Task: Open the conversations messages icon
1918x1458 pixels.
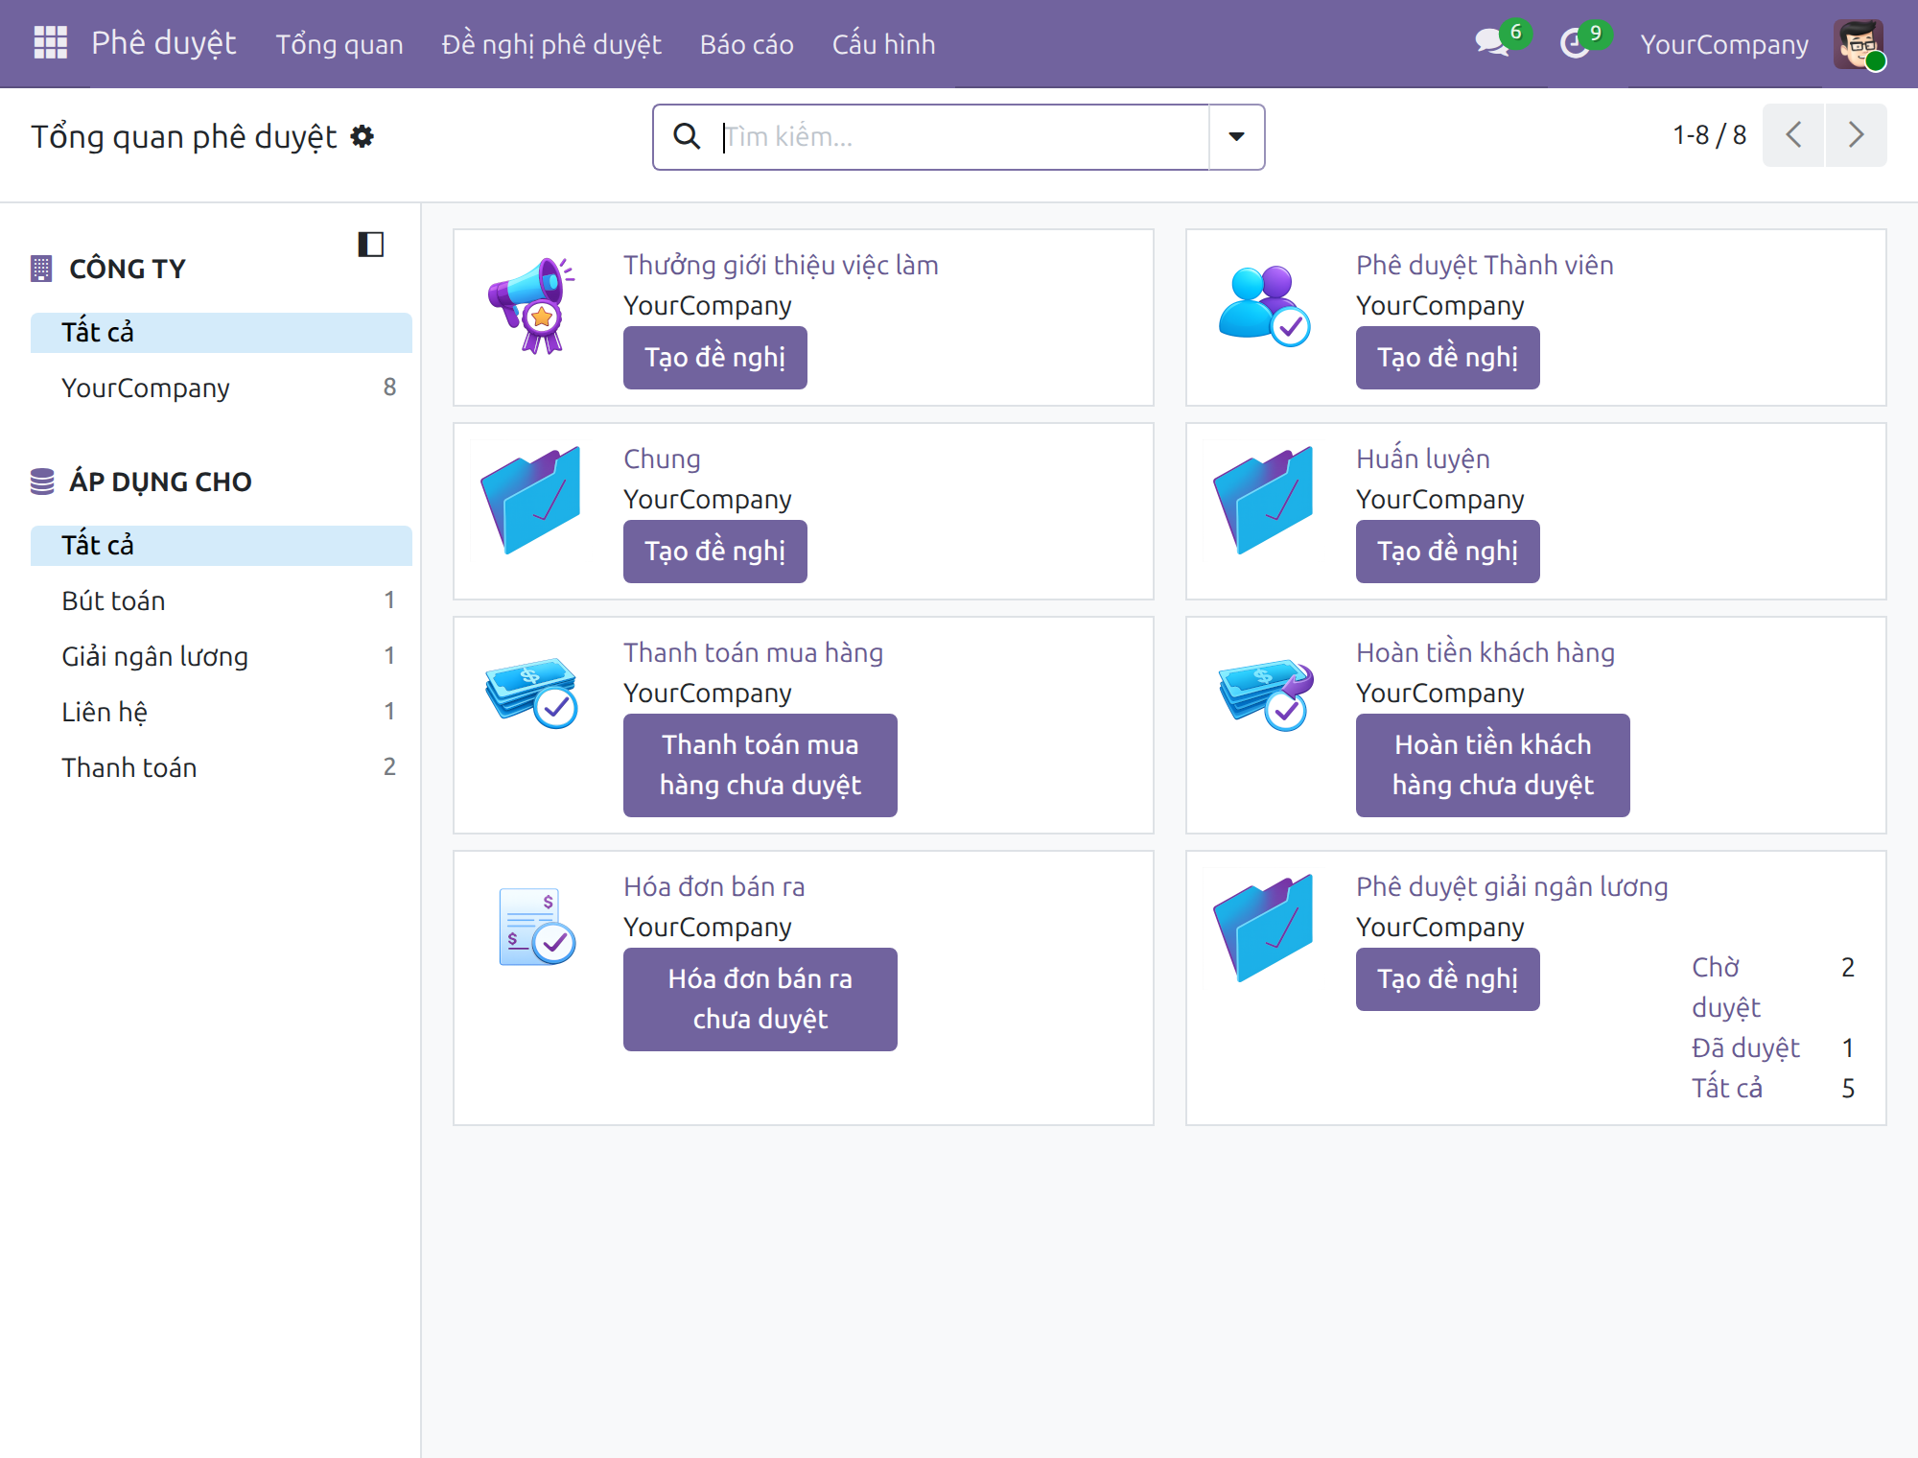Action: [x=1493, y=43]
